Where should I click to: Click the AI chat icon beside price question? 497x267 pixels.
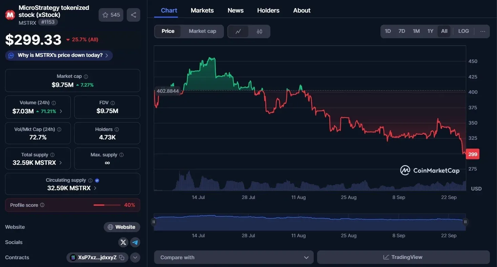pos(11,55)
